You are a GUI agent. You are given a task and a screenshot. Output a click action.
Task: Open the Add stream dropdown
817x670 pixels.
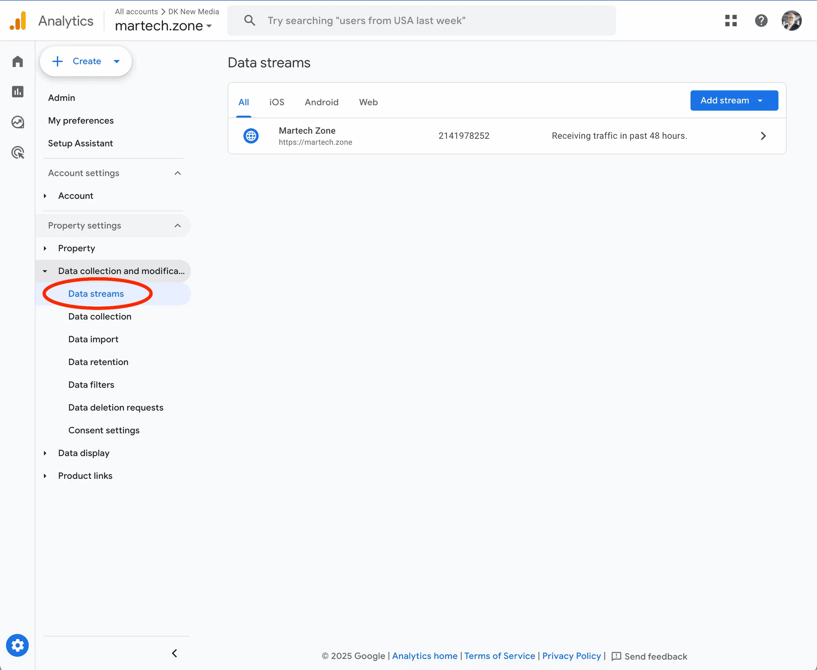pos(734,100)
